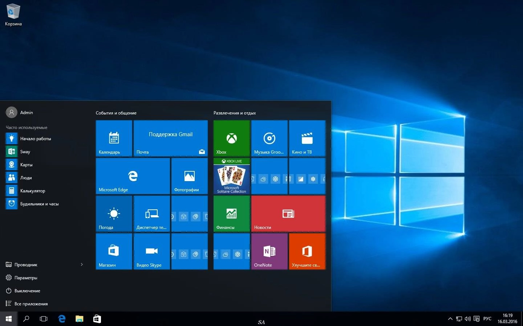Open the clock showing 16:19
523x326 pixels.
coord(507,318)
